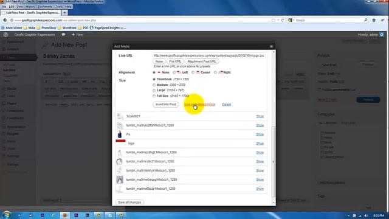Open the comments bubble in the admin bar
389x219 pixels.
pyautogui.click(x=63, y=35)
